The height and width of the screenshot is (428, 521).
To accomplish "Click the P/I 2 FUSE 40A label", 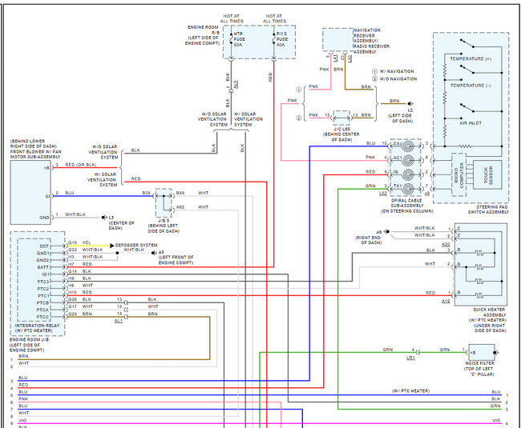I will (x=282, y=39).
